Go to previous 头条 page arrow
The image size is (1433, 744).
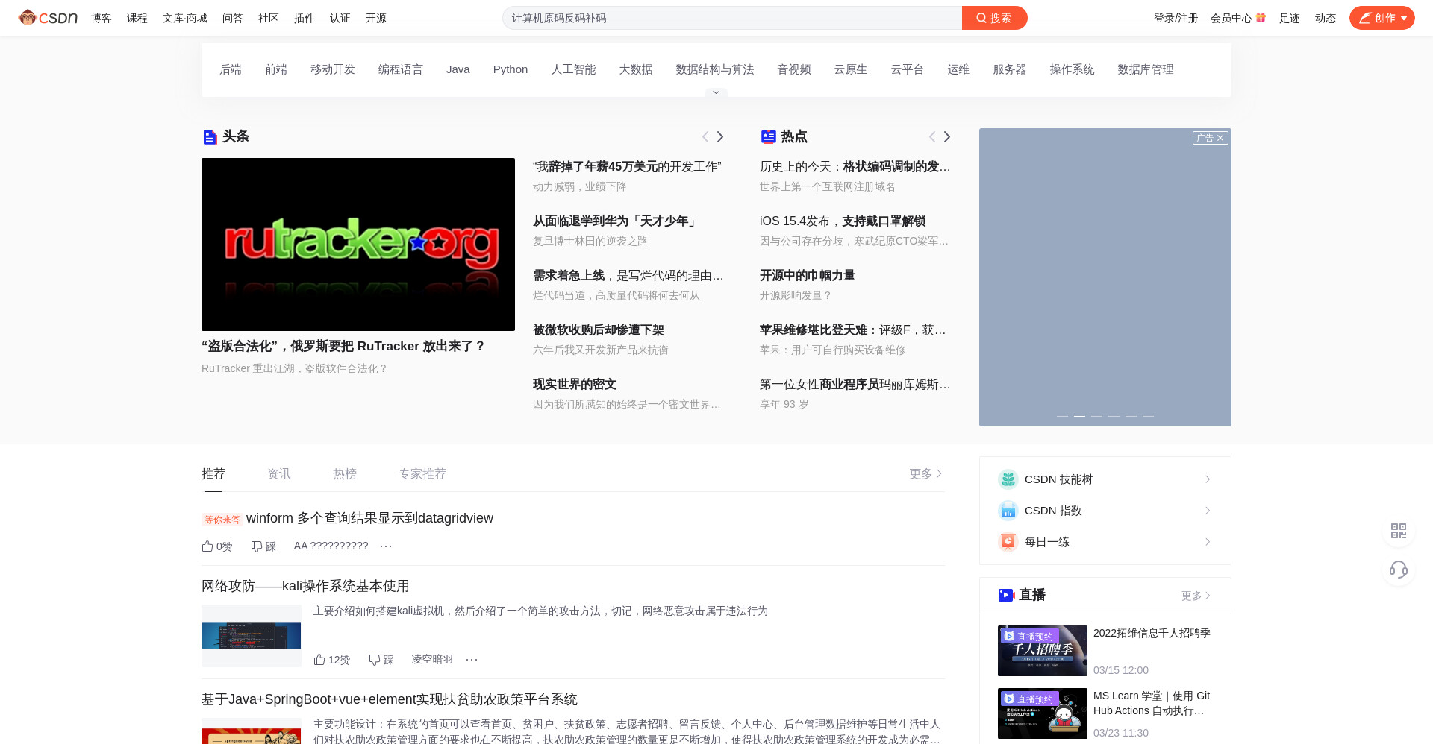705,137
